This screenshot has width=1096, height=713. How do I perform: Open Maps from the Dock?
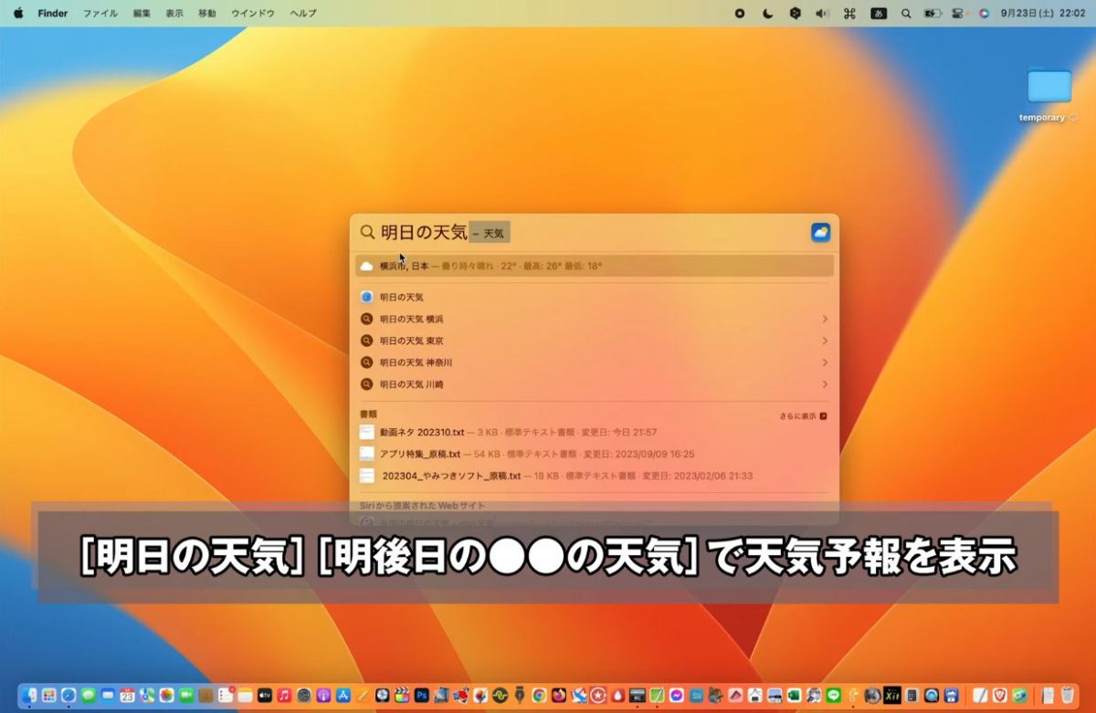[x=147, y=696]
